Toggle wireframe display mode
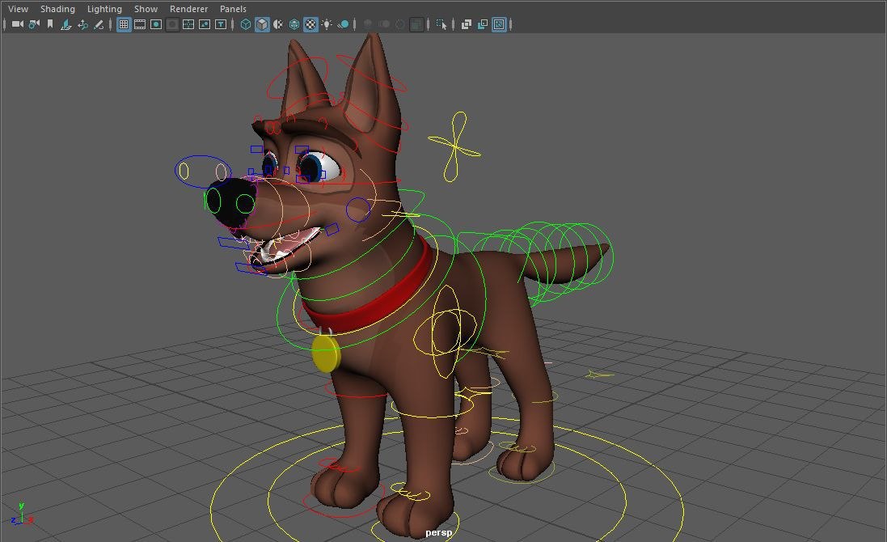This screenshot has height=542, width=887. pyautogui.click(x=245, y=24)
